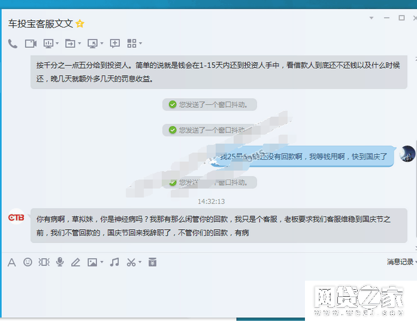The image size is (417, 322).
Task: Send a window shake with the shake icon
Action: [x=44, y=262]
